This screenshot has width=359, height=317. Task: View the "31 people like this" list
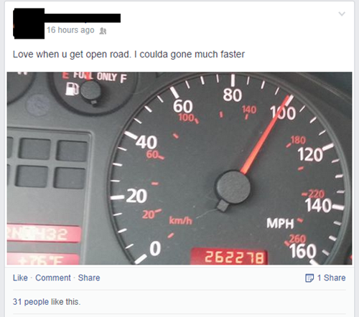[47, 302]
